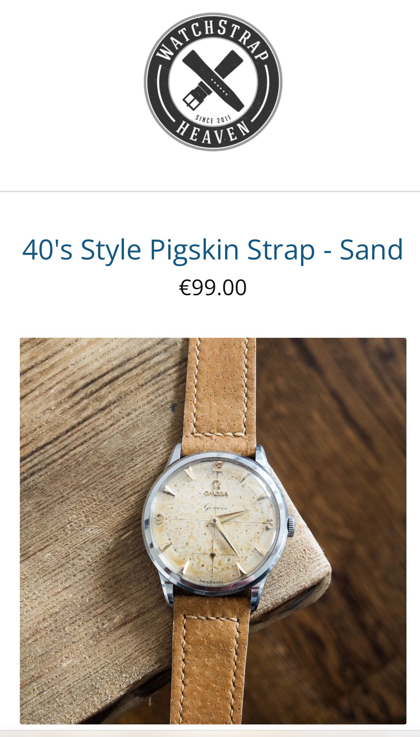The width and height of the screenshot is (420, 737).
Task: Click the 'SINCE 2011' text in the logo
Action: 213,119
